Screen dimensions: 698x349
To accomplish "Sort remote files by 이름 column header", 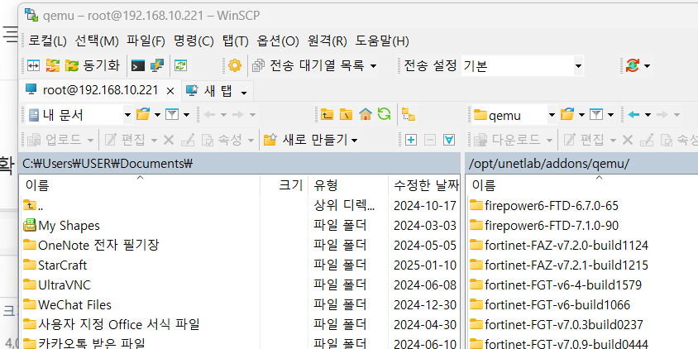I will [x=582, y=184].
